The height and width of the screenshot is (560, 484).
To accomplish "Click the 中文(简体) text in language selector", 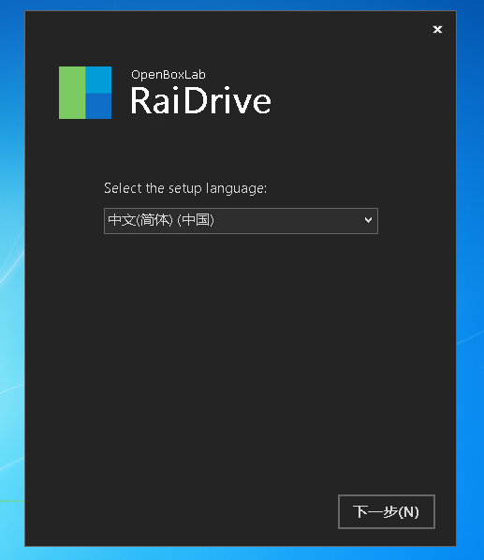I will 140,220.
